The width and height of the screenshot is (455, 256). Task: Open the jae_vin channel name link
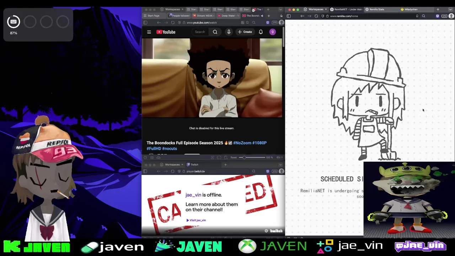point(193,195)
